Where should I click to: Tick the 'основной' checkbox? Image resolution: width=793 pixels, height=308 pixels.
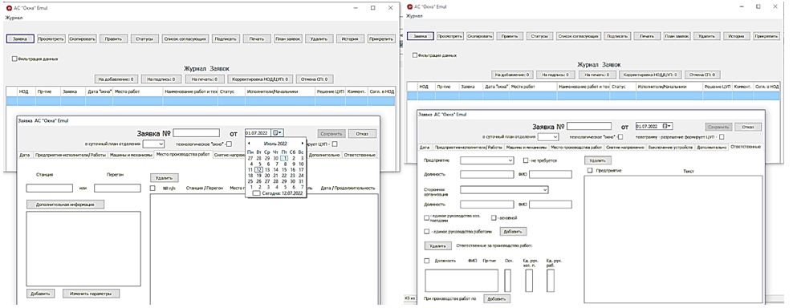pyautogui.click(x=494, y=218)
